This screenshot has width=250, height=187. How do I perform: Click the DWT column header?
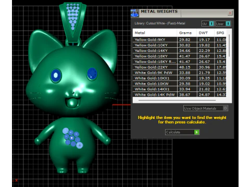tap(206, 33)
